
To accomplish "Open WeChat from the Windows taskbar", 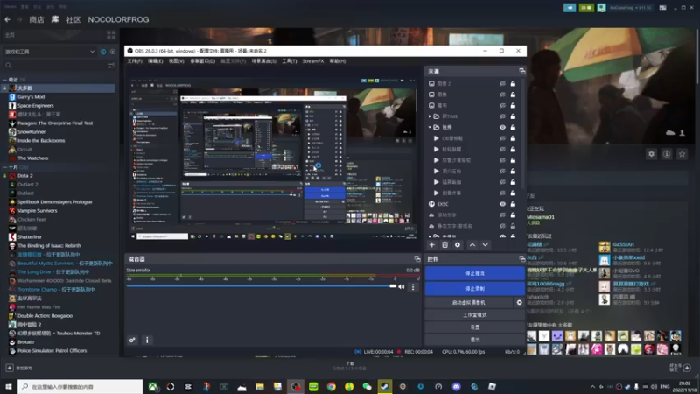I will 367,387.
